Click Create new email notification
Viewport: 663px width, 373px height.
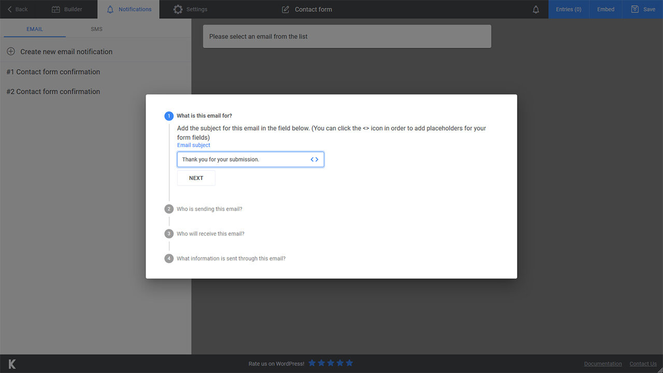[66, 52]
